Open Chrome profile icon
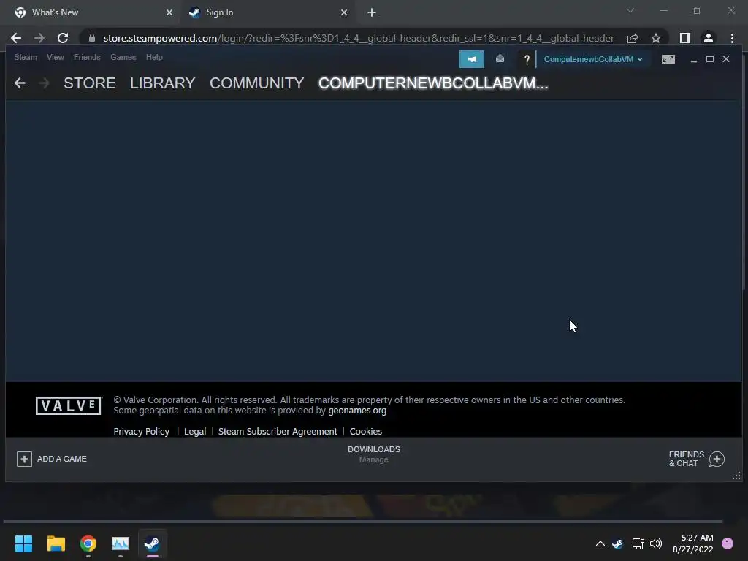Image resolution: width=748 pixels, height=561 pixels. [709, 38]
